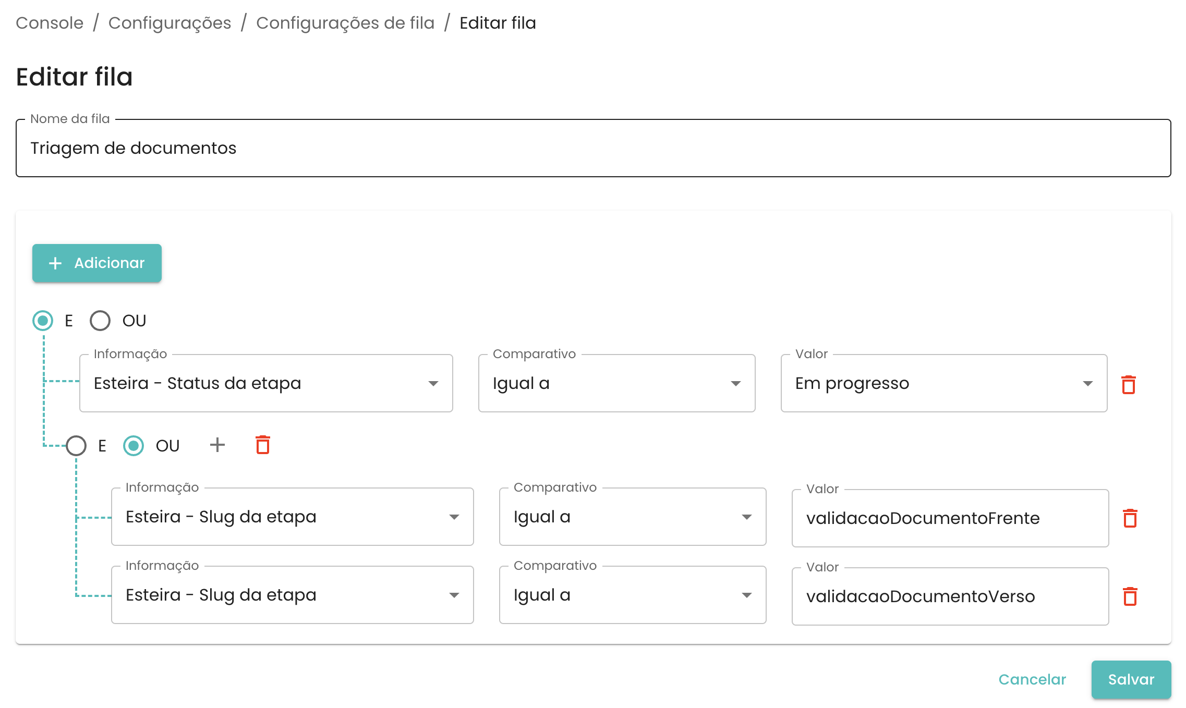Delete the validacaoDocumentoVerso condition row
The image size is (1186, 708).
(1130, 596)
